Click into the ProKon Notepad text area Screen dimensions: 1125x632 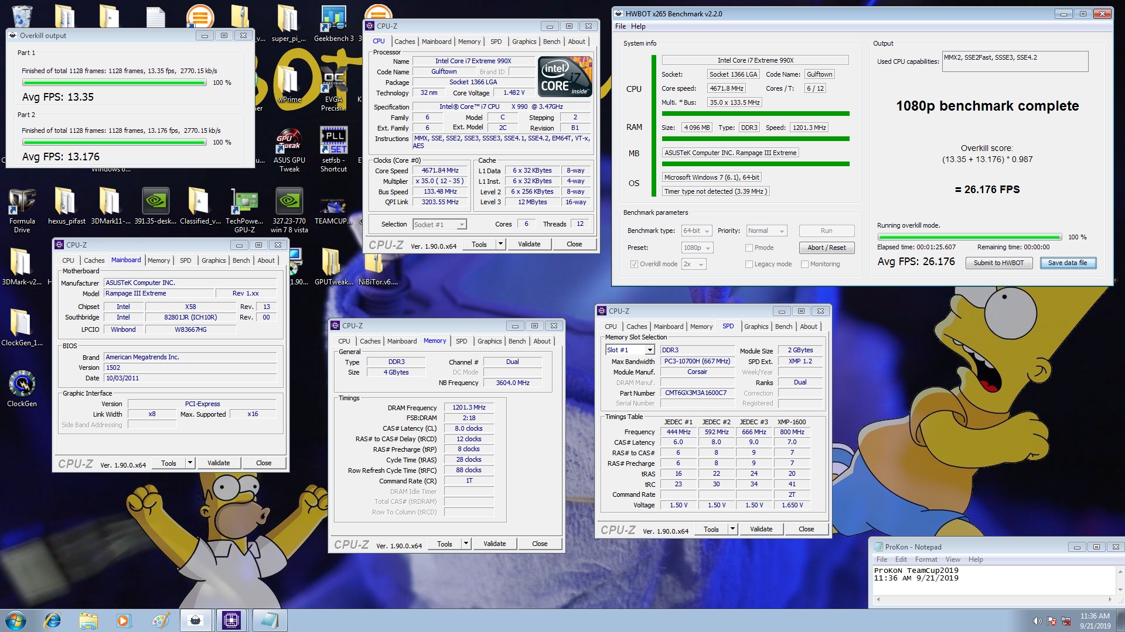tap(994, 581)
